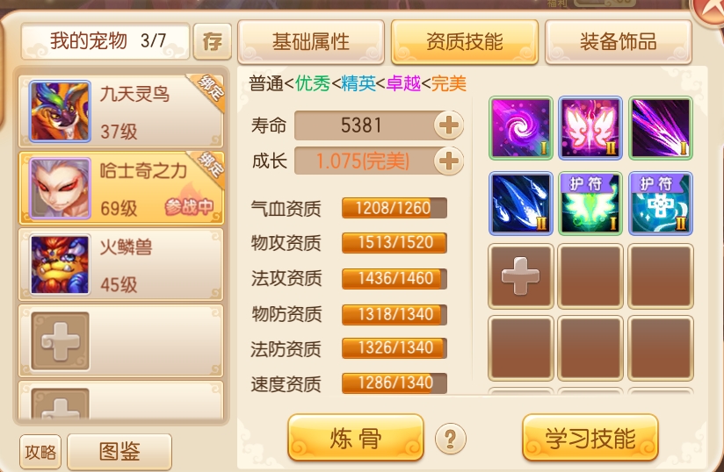Click the question mark help icon
724x472 pixels.
pos(450,439)
